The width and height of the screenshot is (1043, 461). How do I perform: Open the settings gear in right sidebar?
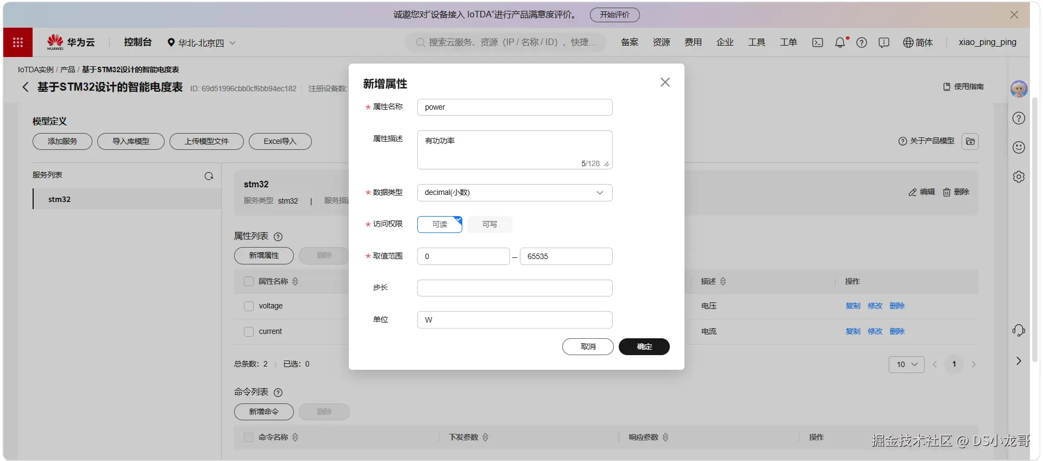tap(1019, 176)
